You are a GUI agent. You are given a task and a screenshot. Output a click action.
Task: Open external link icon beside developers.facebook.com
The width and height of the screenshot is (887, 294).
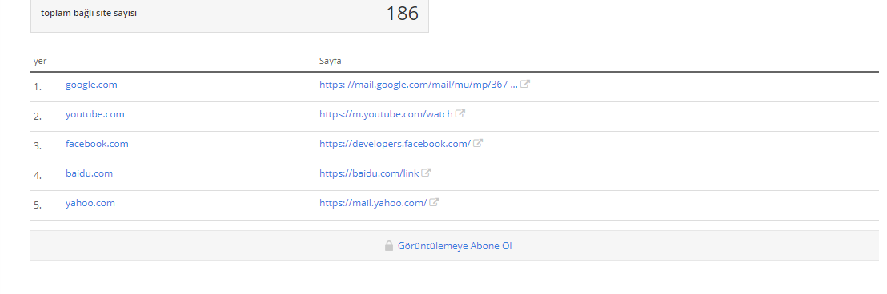(x=478, y=143)
